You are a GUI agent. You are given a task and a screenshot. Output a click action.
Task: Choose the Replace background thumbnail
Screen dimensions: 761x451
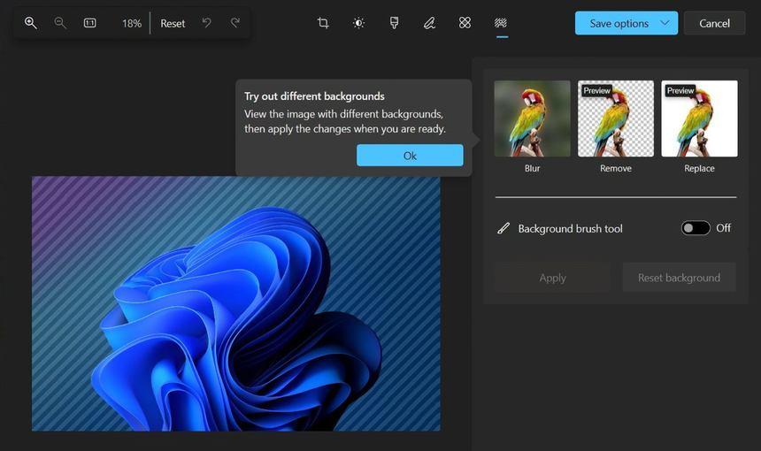699,118
